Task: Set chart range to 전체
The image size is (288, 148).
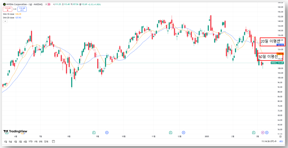Action: pos(46,141)
